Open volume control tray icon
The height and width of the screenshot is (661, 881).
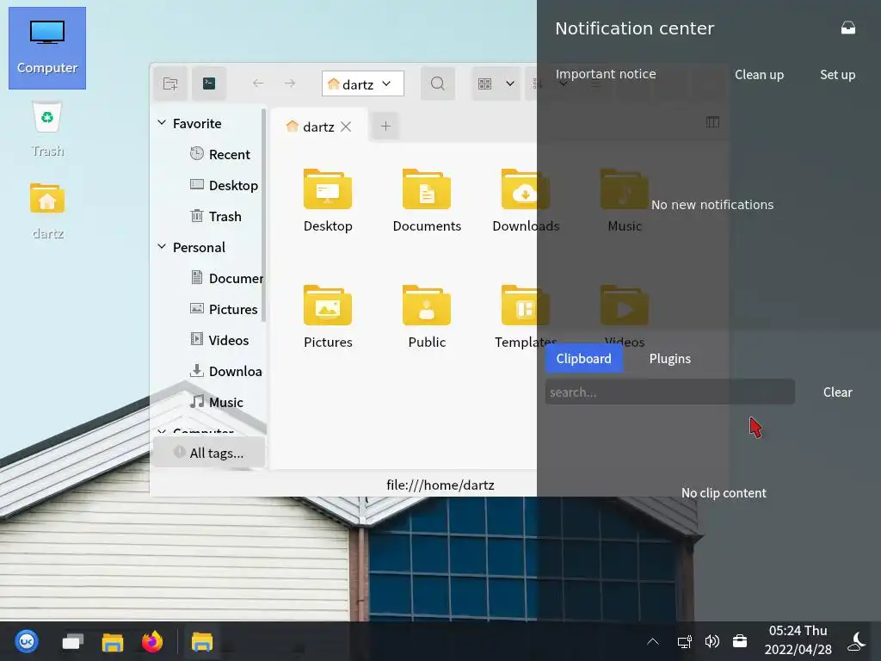pos(712,641)
